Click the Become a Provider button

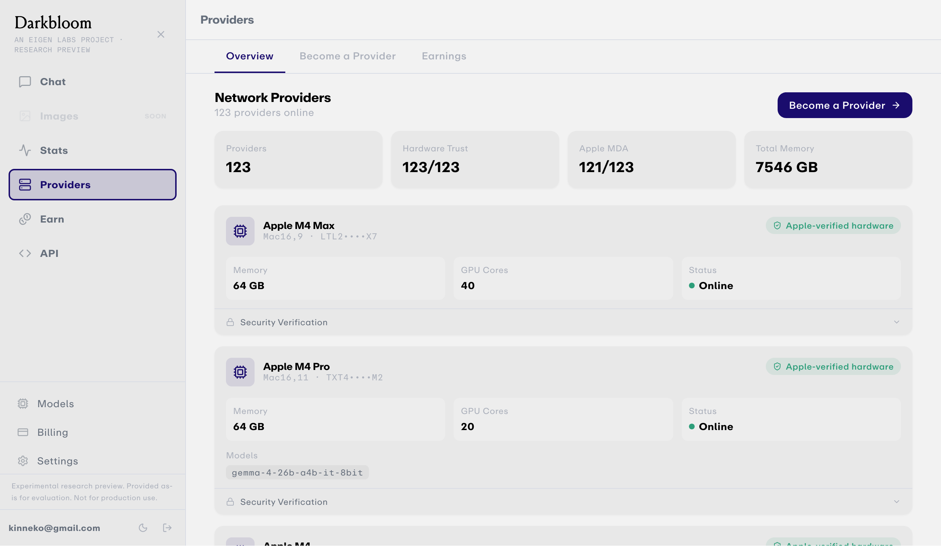(845, 106)
